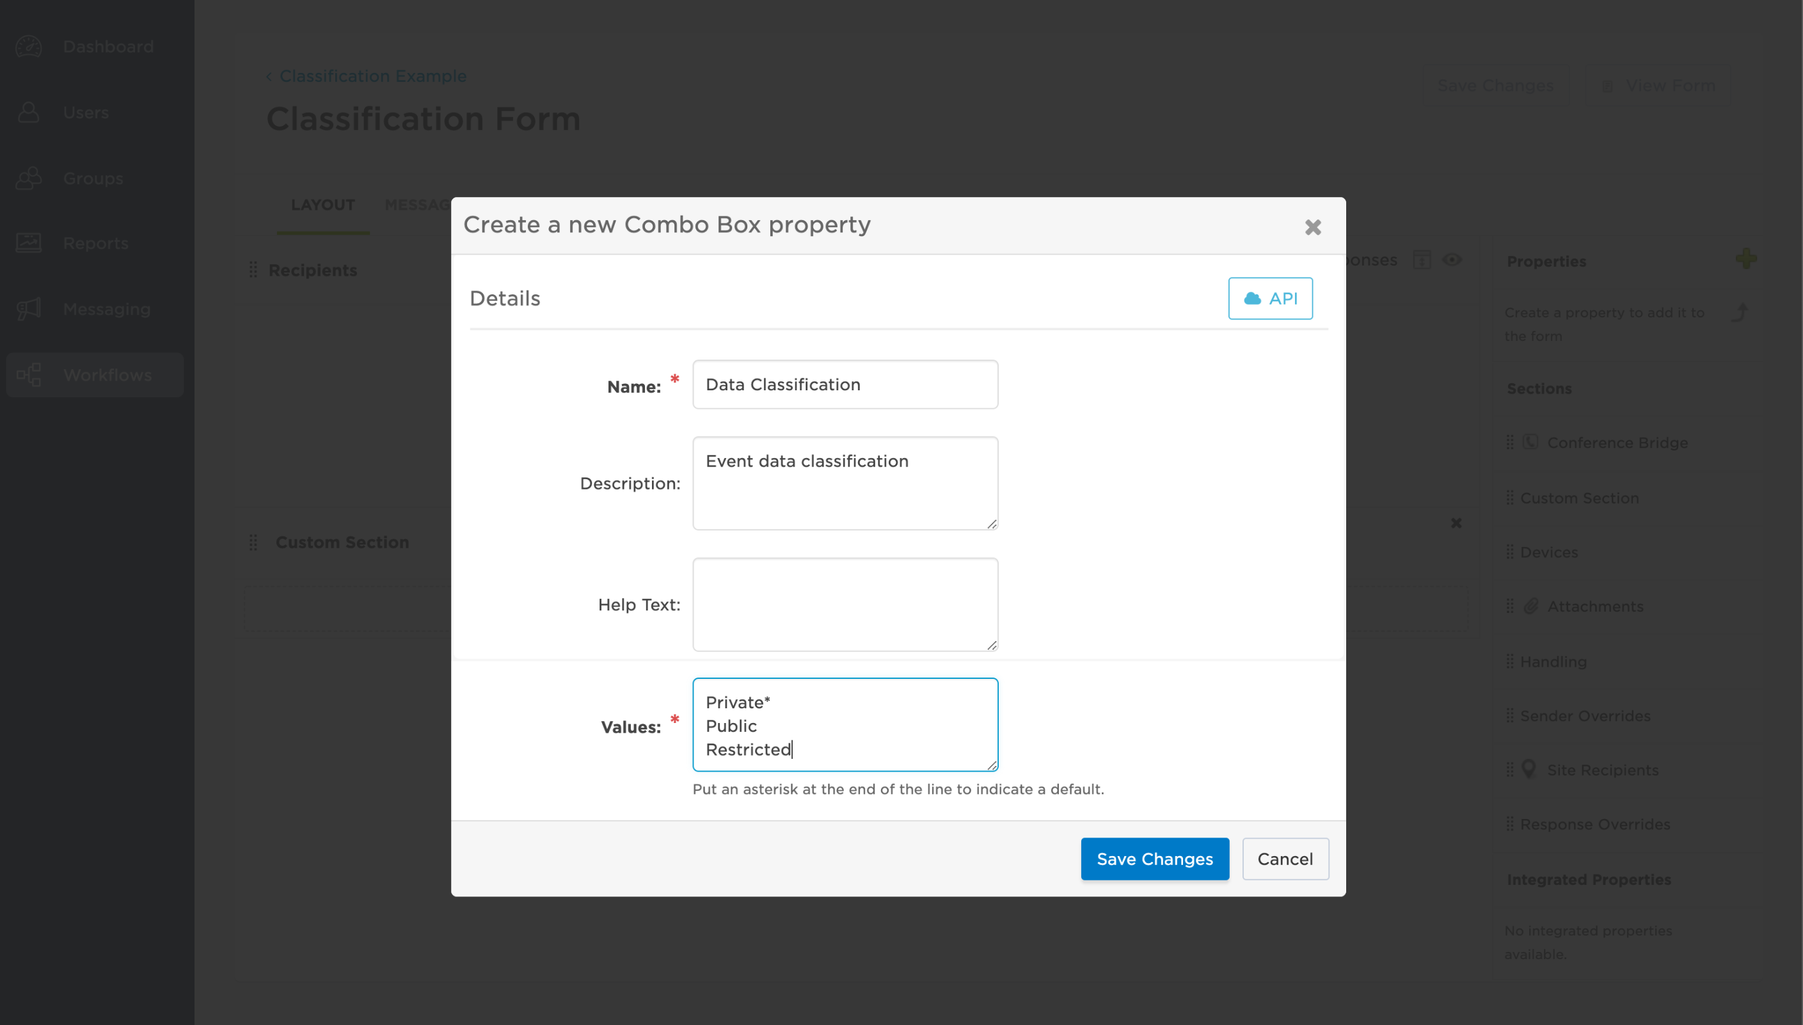Switch to the MESSAGES tab

point(418,205)
